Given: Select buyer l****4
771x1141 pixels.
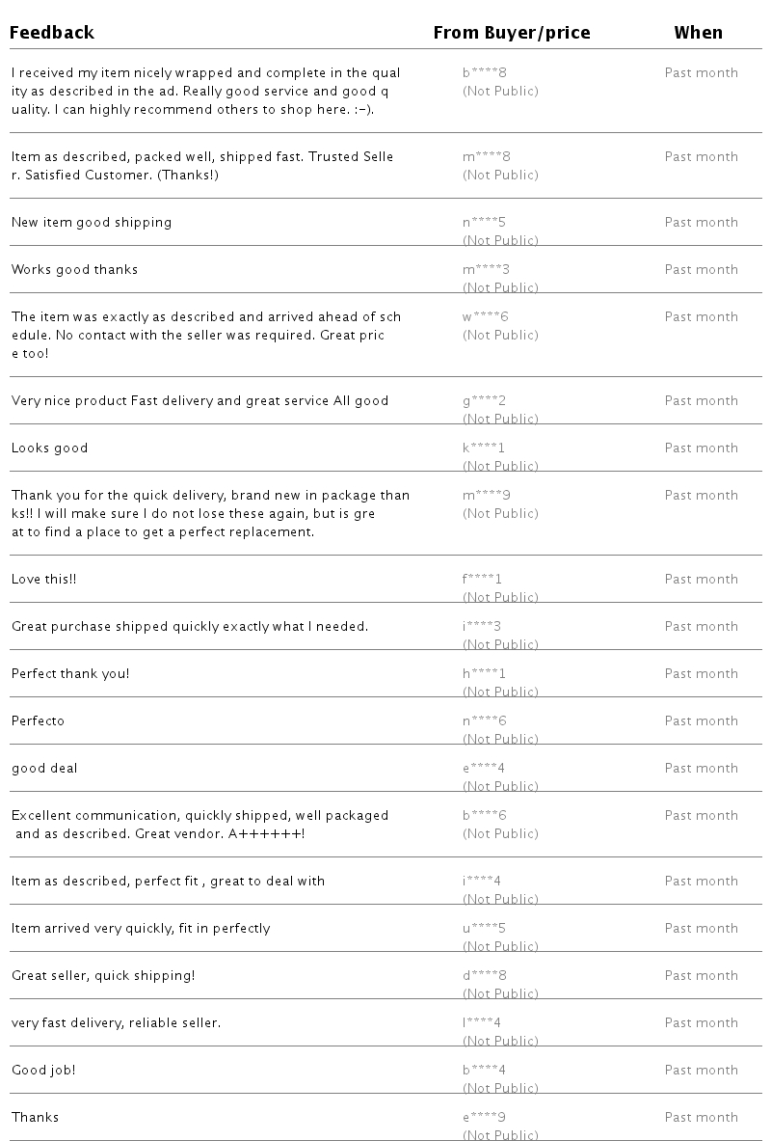Looking at the screenshot, I should pyautogui.click(x=482, y=1022).
